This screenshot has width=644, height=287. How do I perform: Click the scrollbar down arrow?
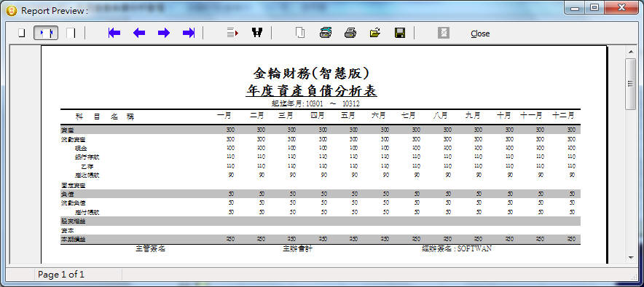[x=631, y=258]
